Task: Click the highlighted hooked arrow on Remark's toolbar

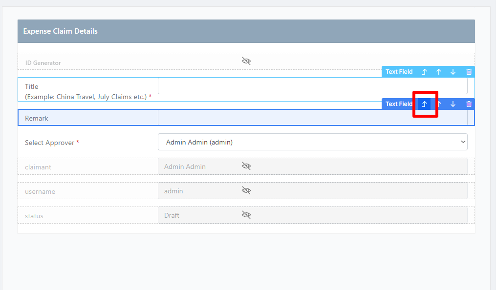Action: [x=424, y=104]
